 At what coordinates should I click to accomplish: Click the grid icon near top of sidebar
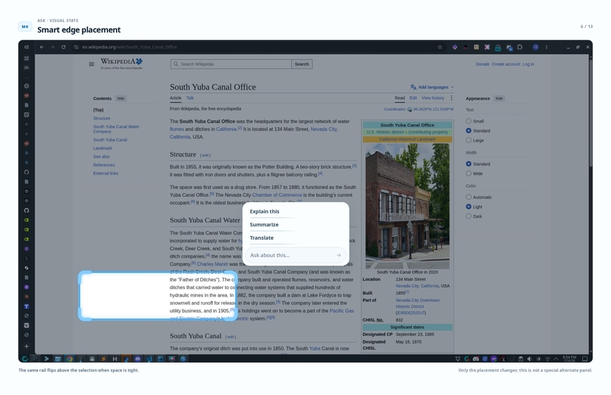pyautogui.click(x=27, y=58)
